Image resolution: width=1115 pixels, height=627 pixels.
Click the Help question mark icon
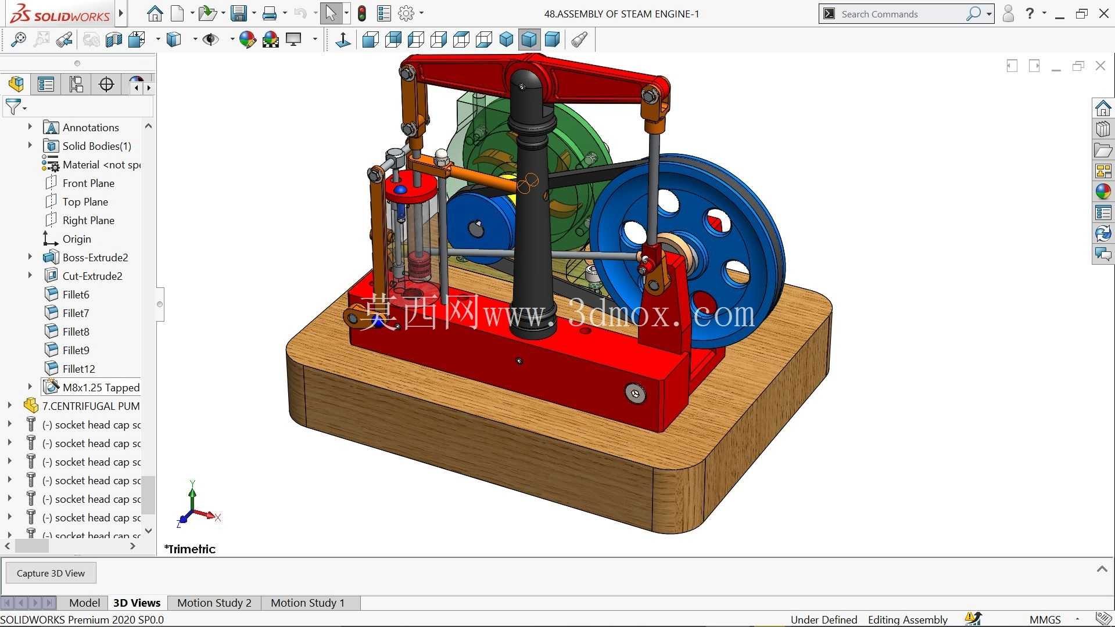(1030, 13)
